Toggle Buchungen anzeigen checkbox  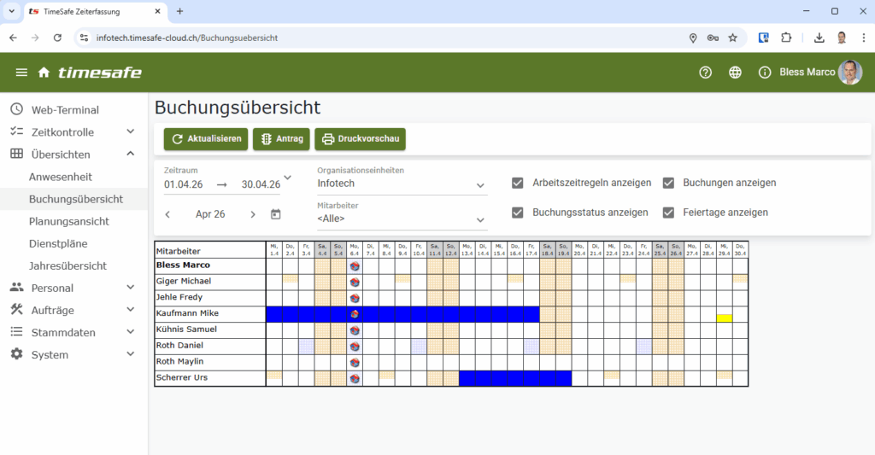tap(668, 183)
